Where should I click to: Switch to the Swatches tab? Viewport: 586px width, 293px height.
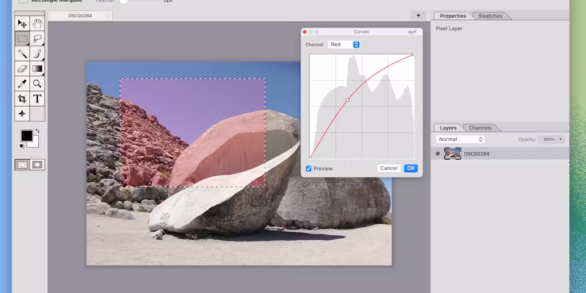pos(490,15)
